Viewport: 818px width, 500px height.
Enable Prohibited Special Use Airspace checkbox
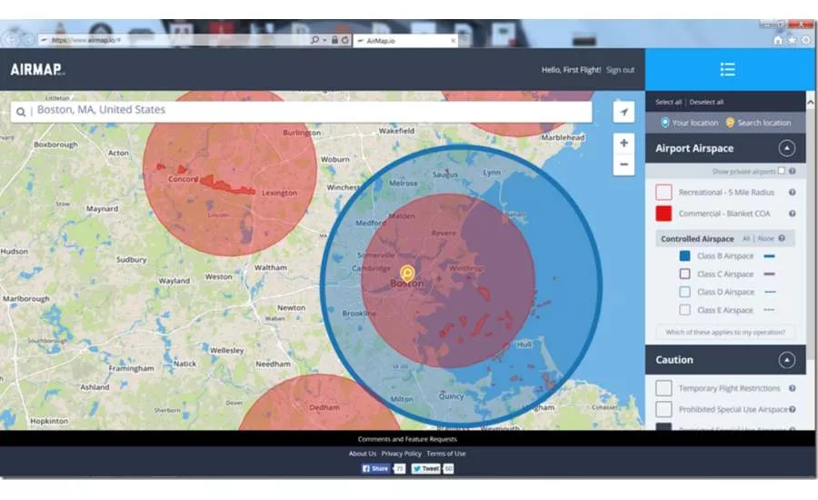tap(663, 409)
